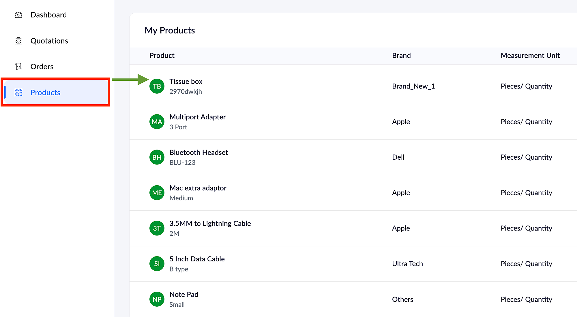The height and width of the screenshot is (317, 577).
Task: Click the NP avatar for Note Pad
Action: click(x=157, y=299)
